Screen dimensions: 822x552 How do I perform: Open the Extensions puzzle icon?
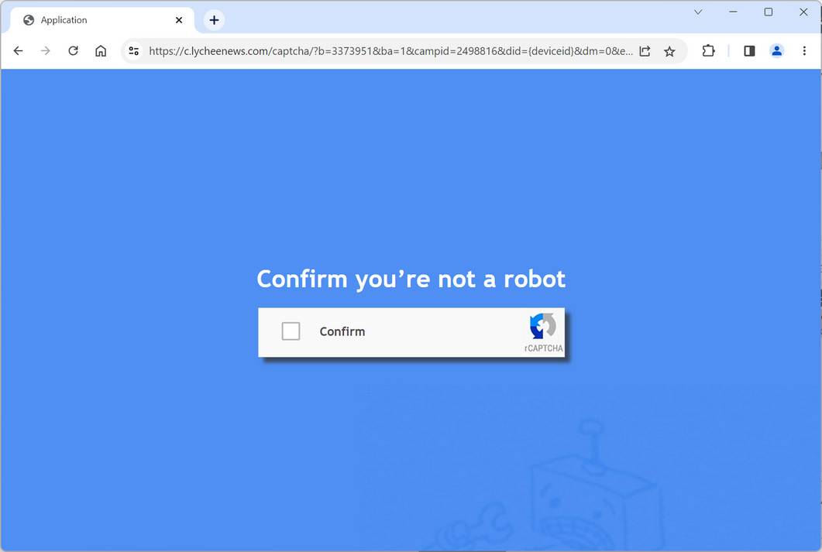click(708, 51)
